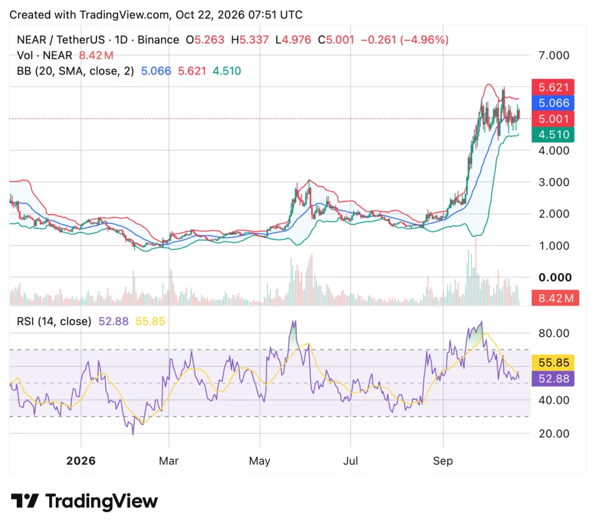Select the RSI (14, close) legend
Screen dimensions: 596x529
coord(54,321)
